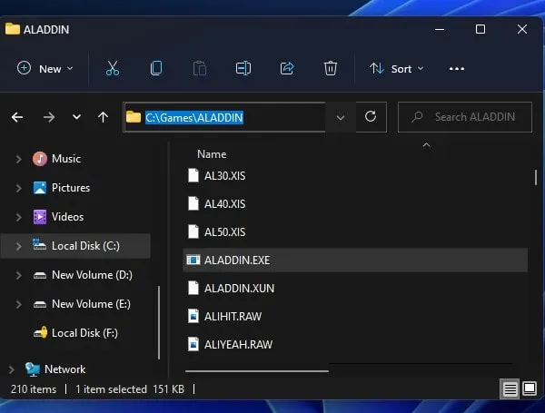Expand the New Volume (E:) node
This screenshot has width=545, height=413.
[19, 304]
